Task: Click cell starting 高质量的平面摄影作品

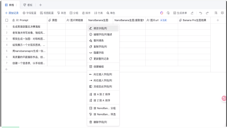Action: [29, 57]
